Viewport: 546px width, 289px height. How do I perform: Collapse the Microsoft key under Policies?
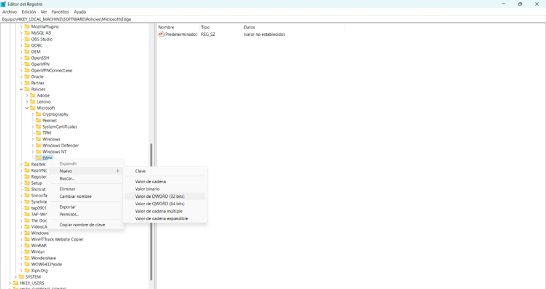coord(27,108)
